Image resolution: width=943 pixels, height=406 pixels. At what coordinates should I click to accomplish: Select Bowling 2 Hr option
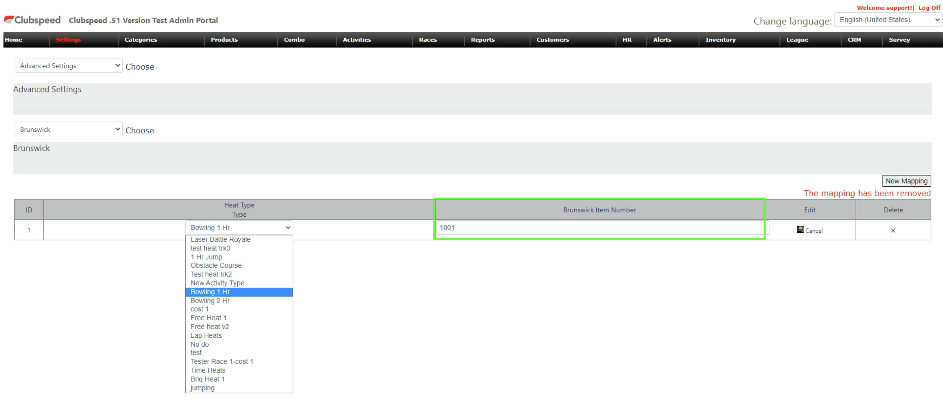coord(239,300)
